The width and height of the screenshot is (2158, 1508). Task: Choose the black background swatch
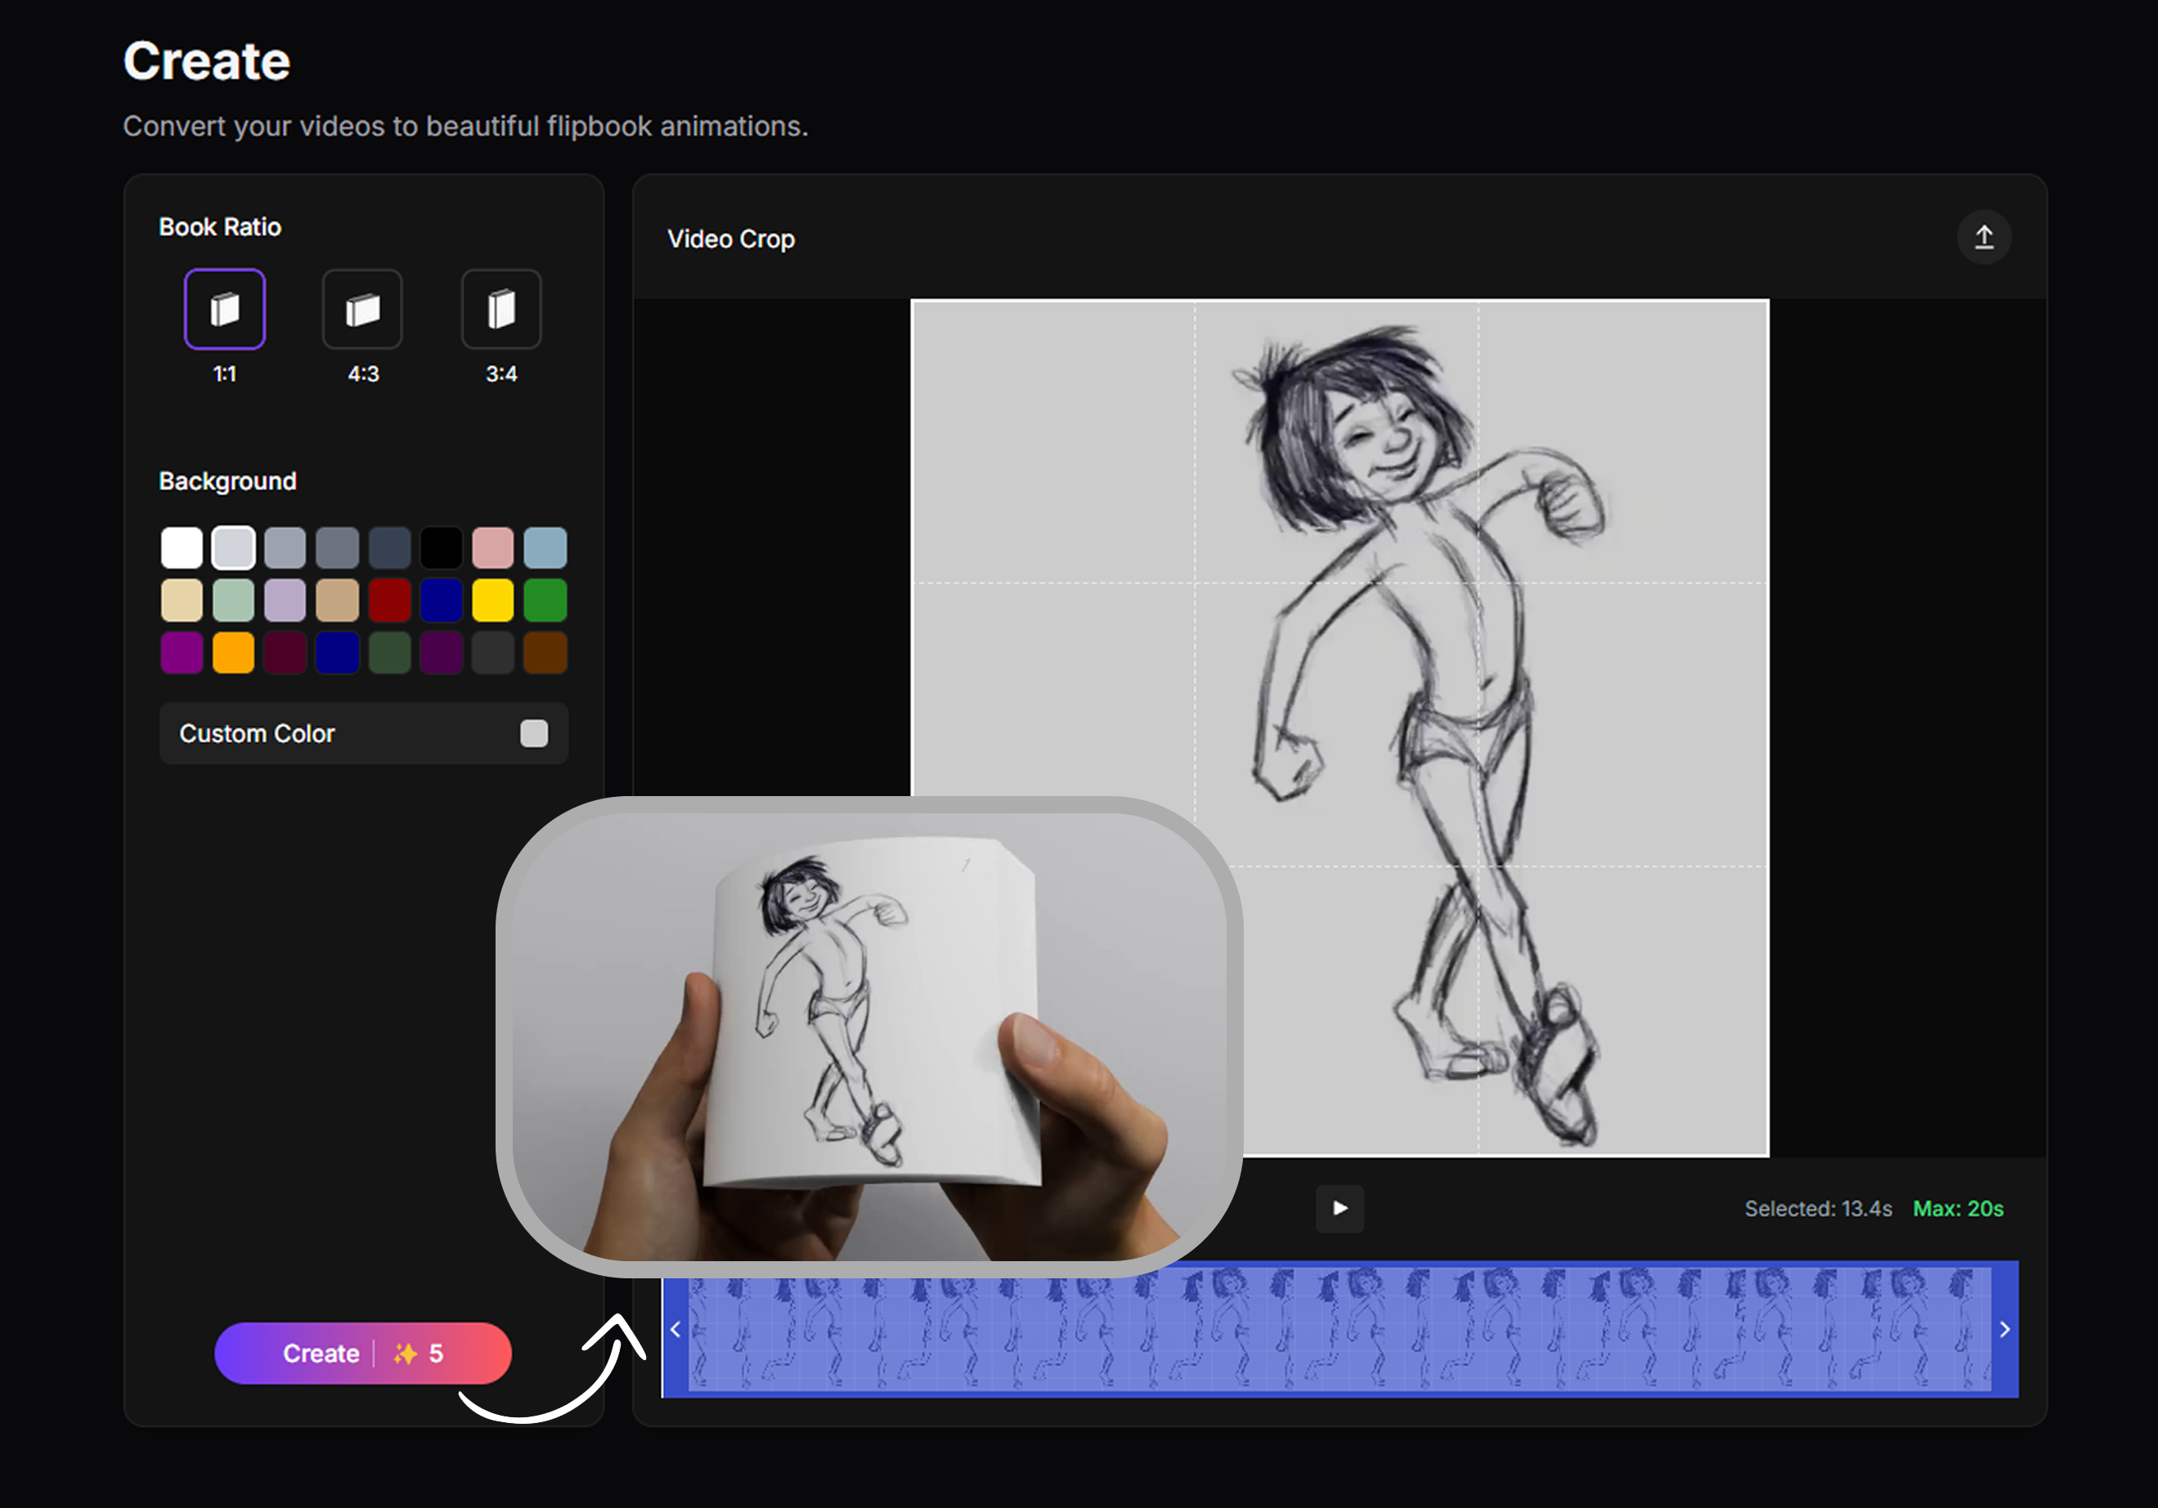pos(441,548)
